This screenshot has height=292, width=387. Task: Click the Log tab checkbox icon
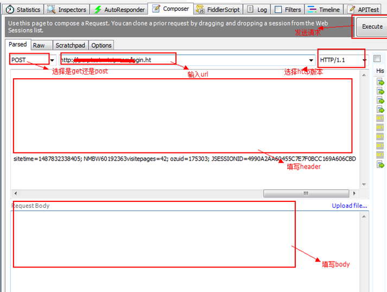coord(250,9)
